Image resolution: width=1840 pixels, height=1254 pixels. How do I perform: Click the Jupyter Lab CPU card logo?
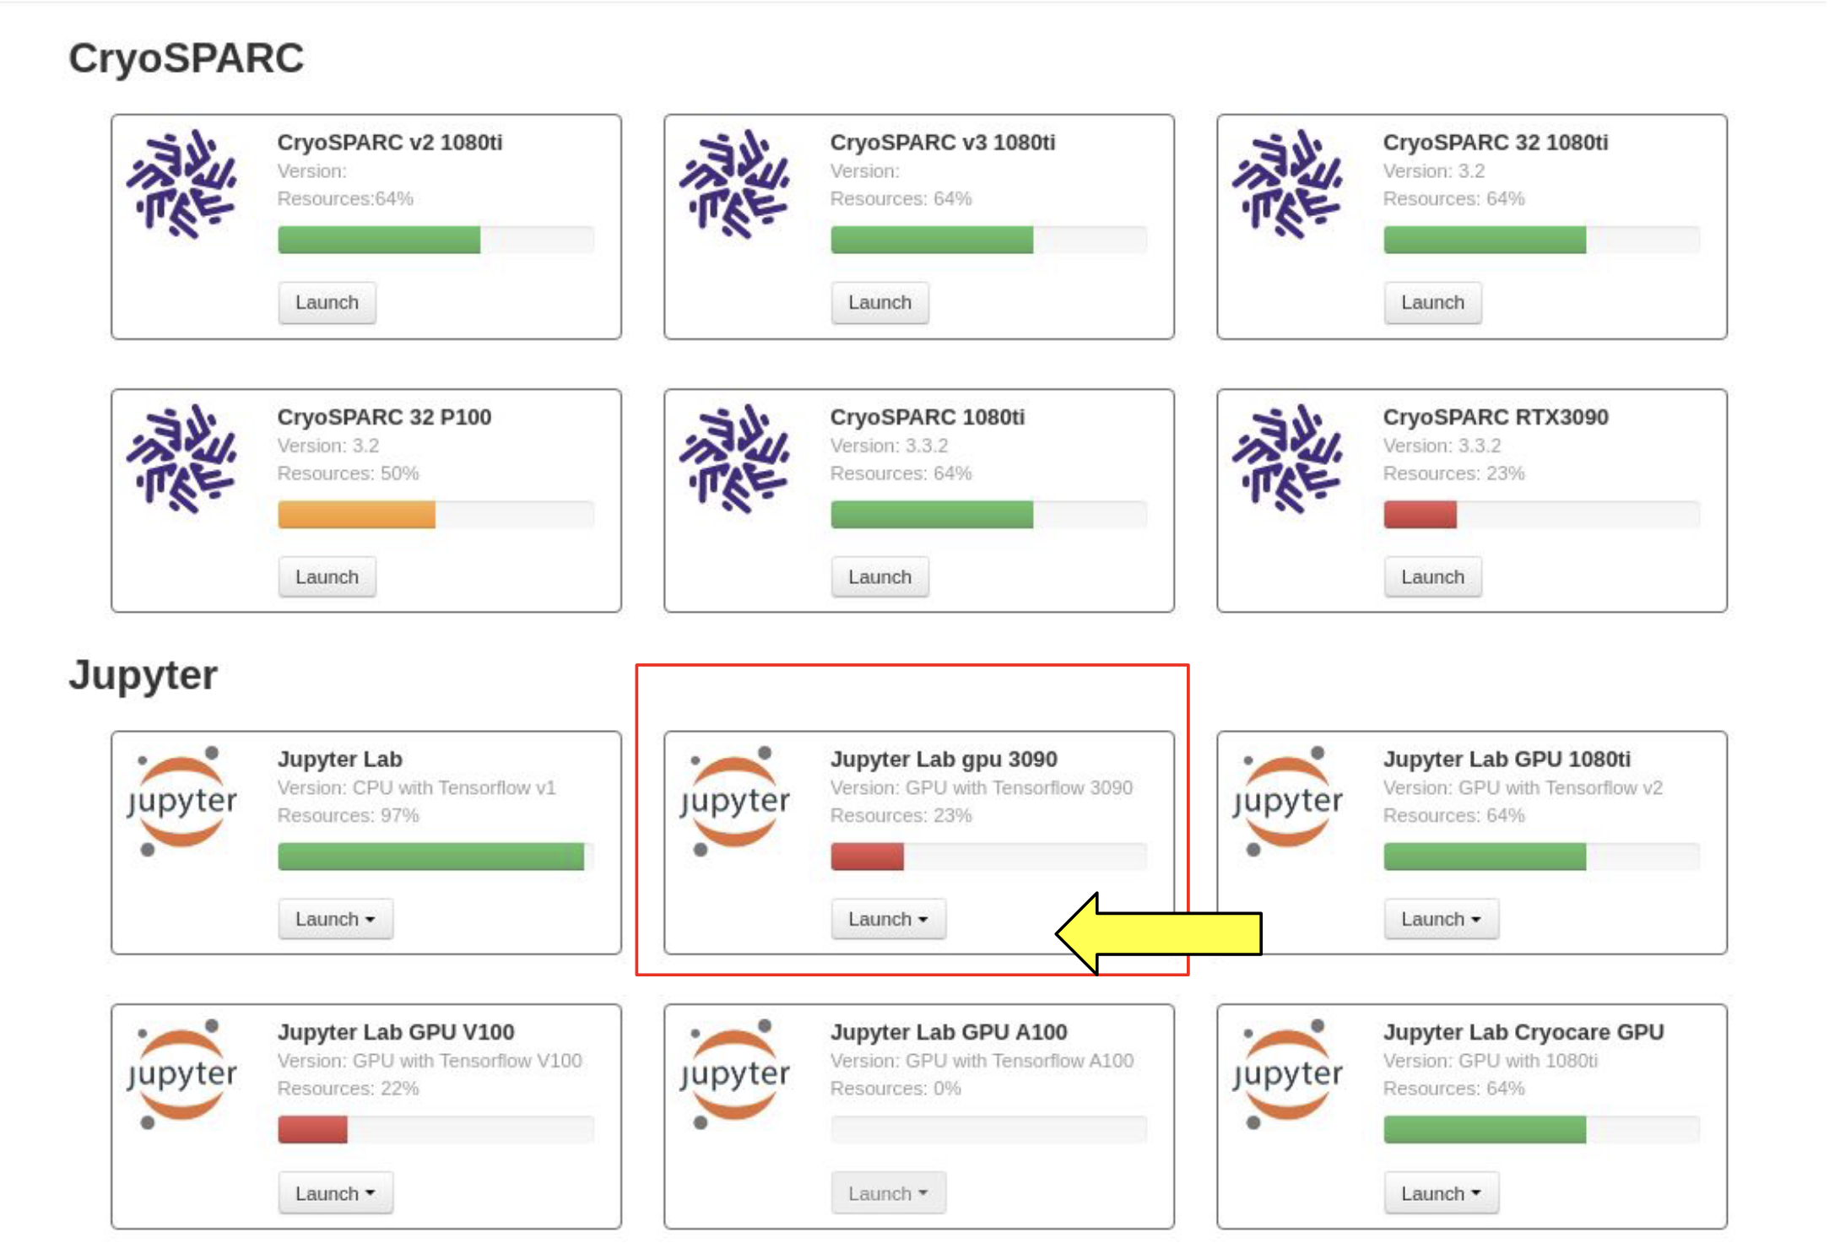click(x=181, y=801)
